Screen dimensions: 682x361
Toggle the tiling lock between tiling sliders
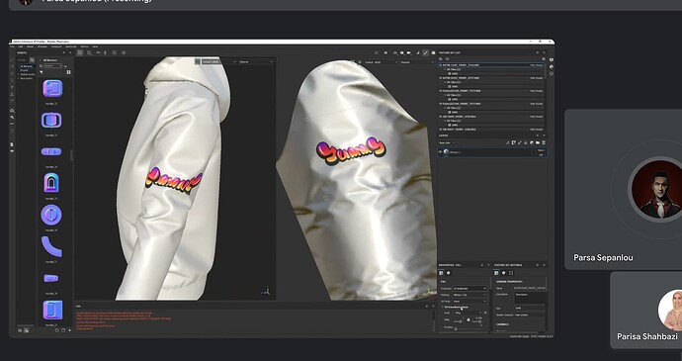468,319
